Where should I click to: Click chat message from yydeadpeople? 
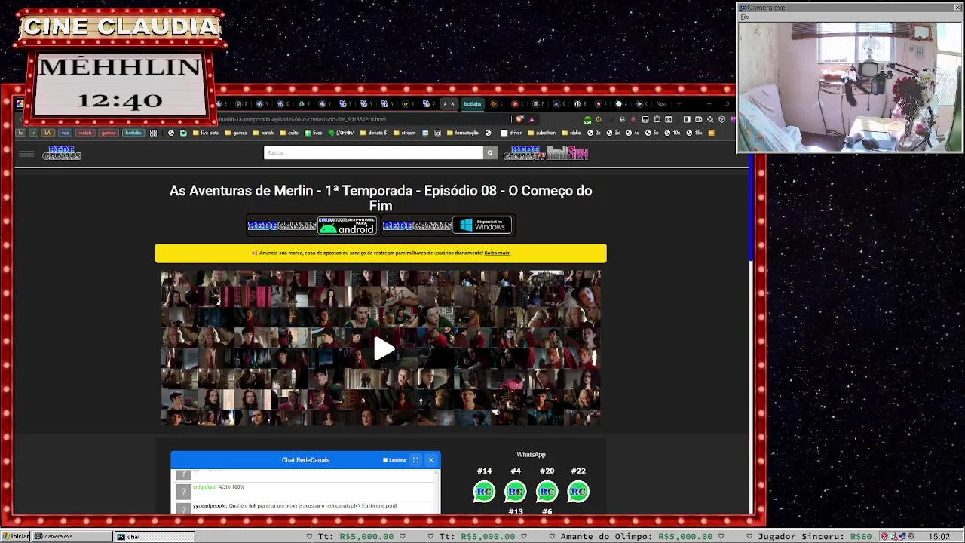click(x=294, y=506)
